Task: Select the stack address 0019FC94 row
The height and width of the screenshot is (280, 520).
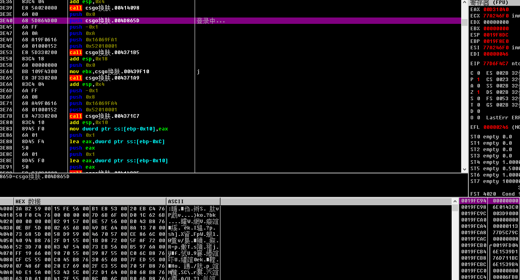Action: tap(490, 201)
